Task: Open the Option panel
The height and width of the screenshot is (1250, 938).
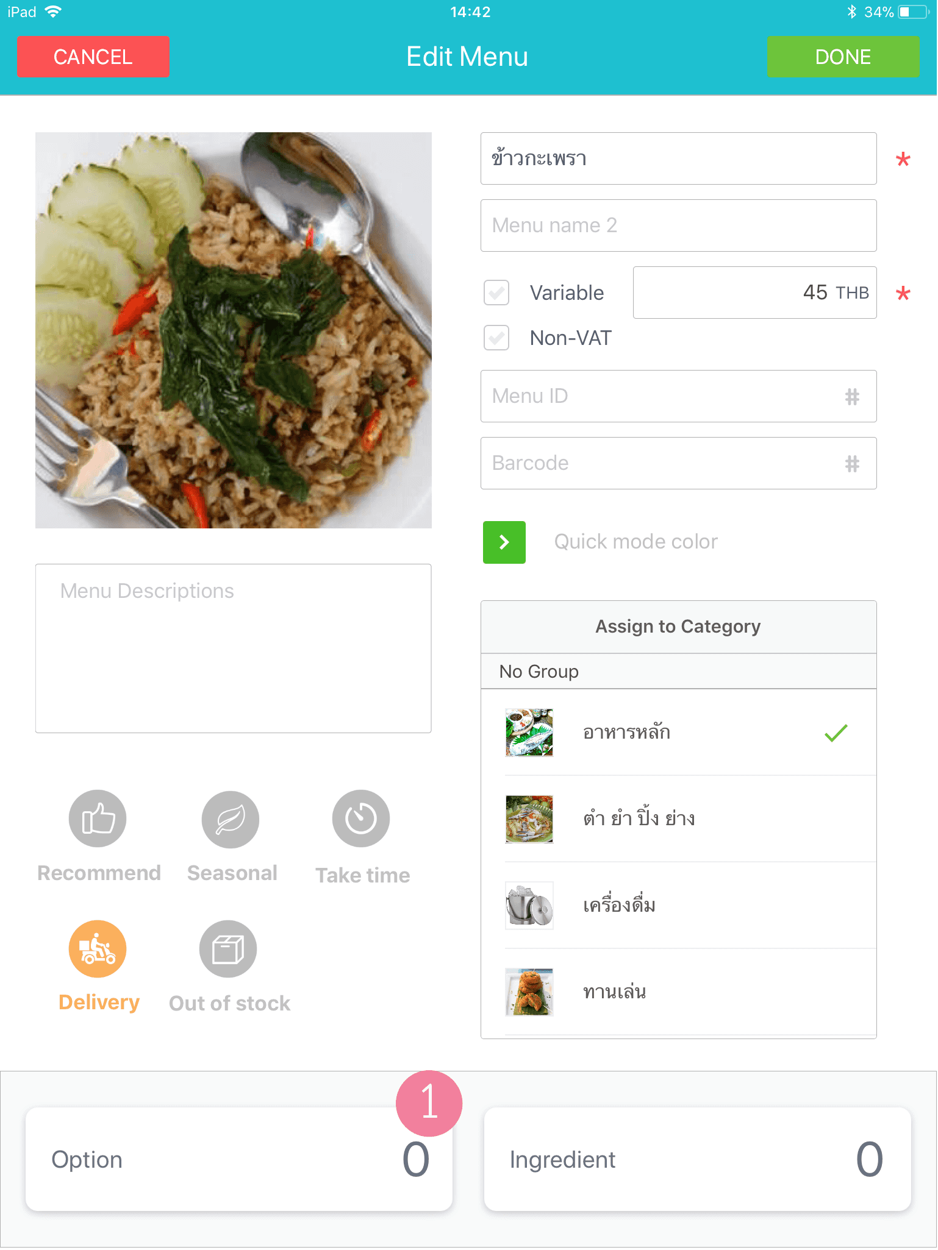Action: 239,1159
